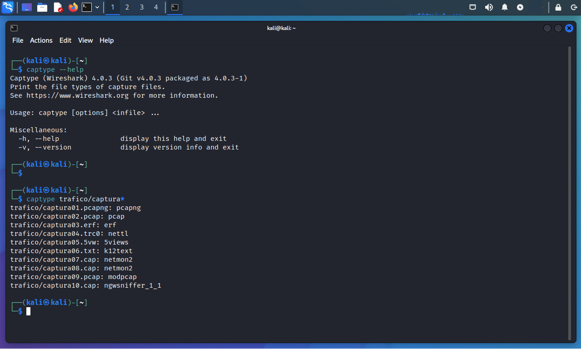
Task: Show notifications via bell icon
Action: coord(505,7)
